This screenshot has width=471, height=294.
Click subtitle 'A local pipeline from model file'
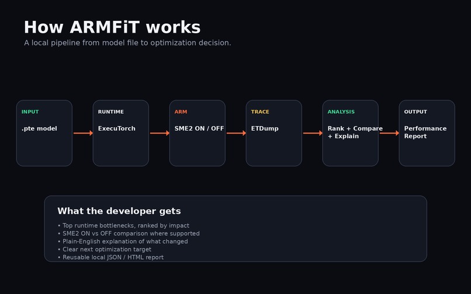coord(127,43)
